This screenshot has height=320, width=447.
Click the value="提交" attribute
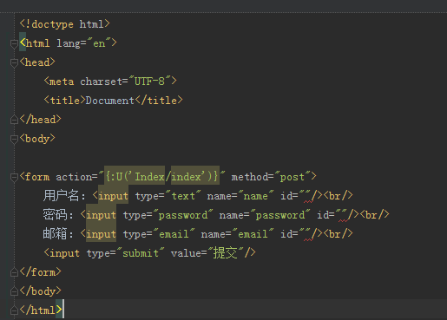[207, 253]
